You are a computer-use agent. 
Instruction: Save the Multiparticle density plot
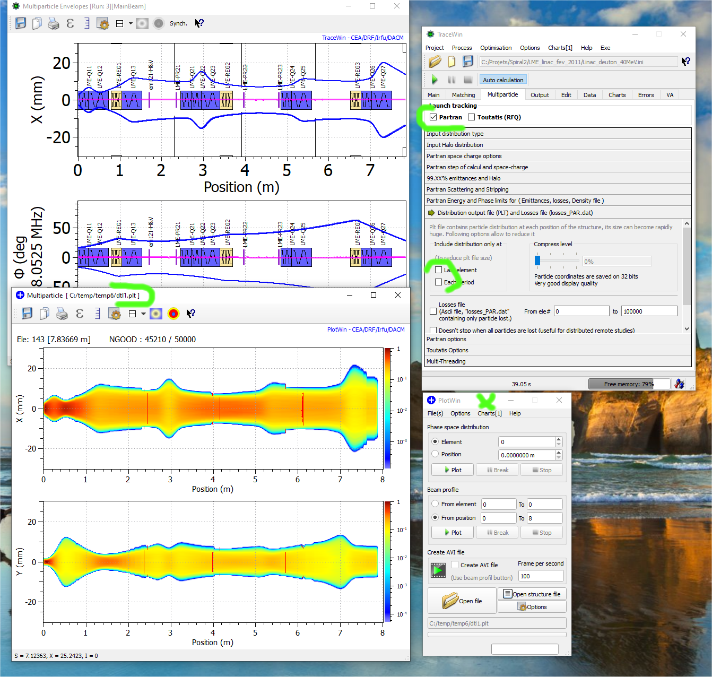pyautogui.click(x=27, y=314)
